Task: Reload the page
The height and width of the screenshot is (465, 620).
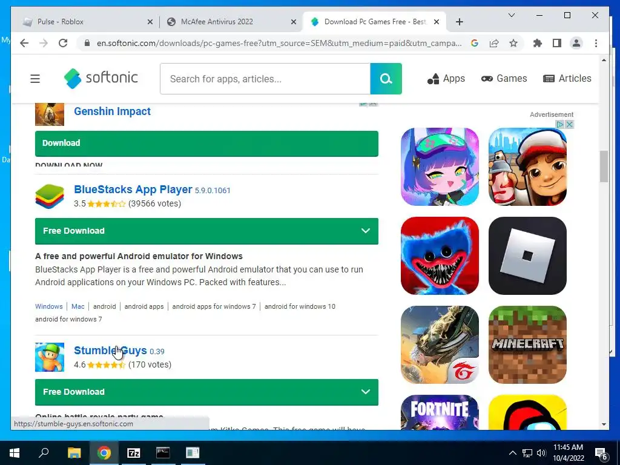Action: click(x=63, y=43)
